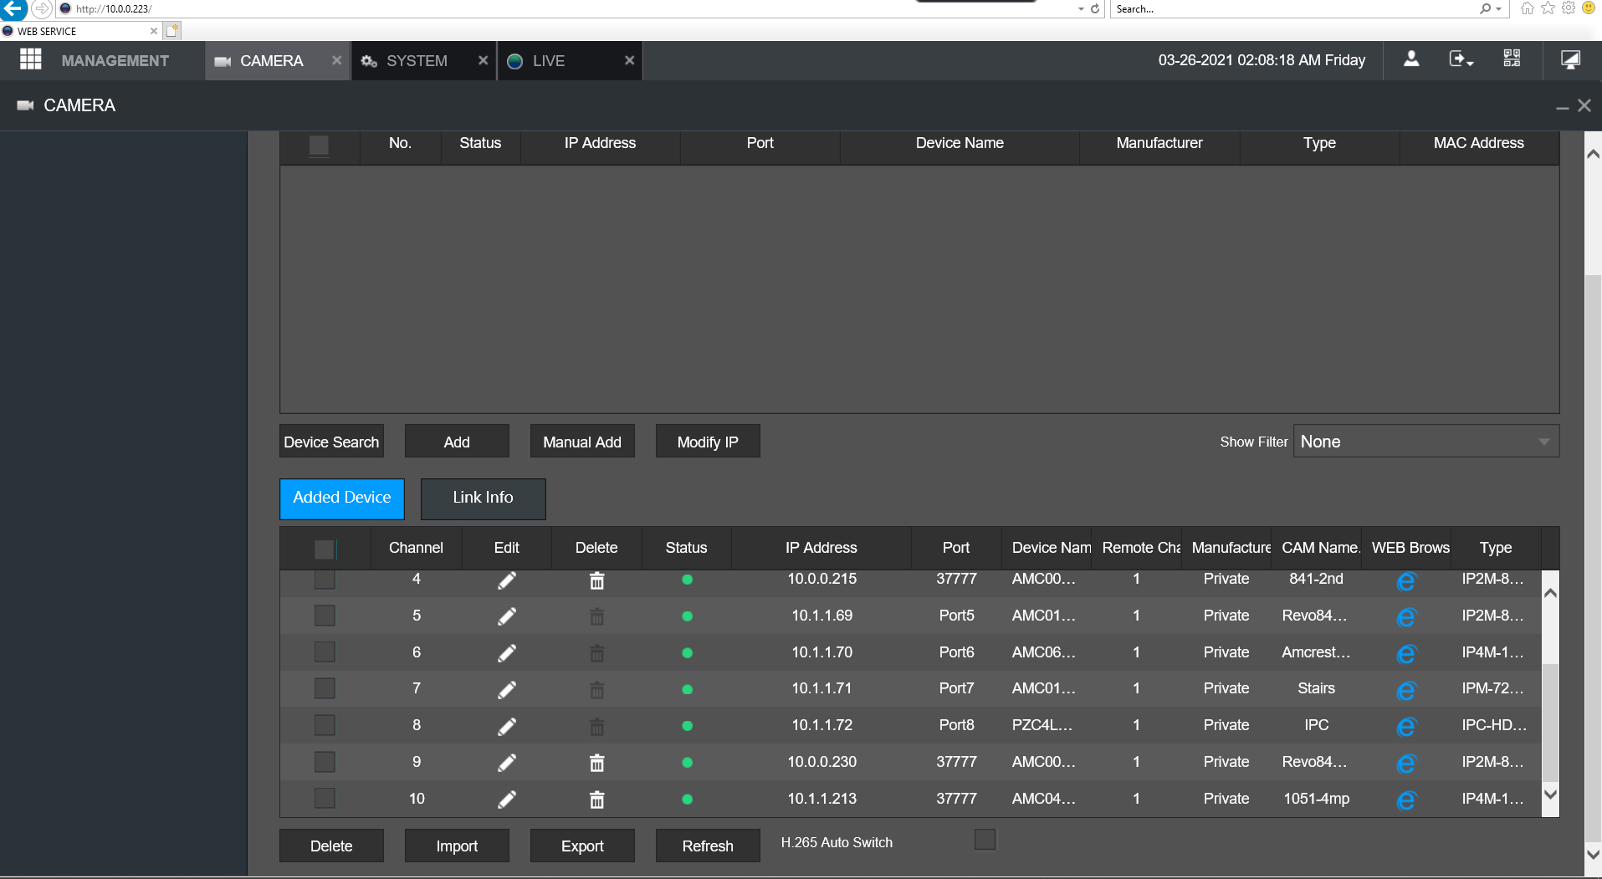Click page scrollbar down arrow

click(1593, 854)
